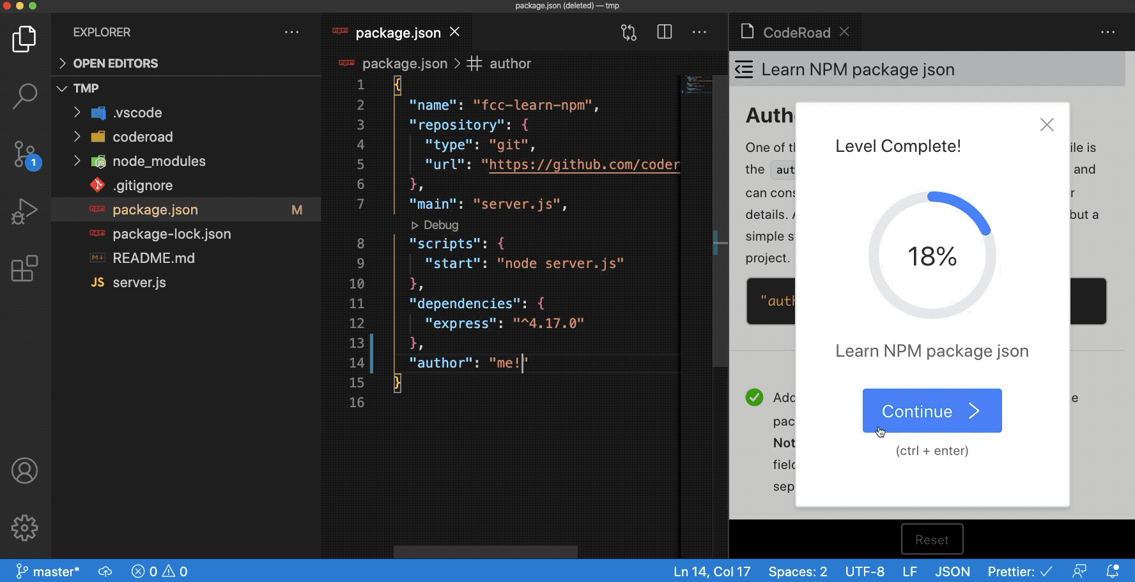This screenshot has width=1135, height=582.
Task: Click the Reset button in CodeRoad
Action: point(932,539)
